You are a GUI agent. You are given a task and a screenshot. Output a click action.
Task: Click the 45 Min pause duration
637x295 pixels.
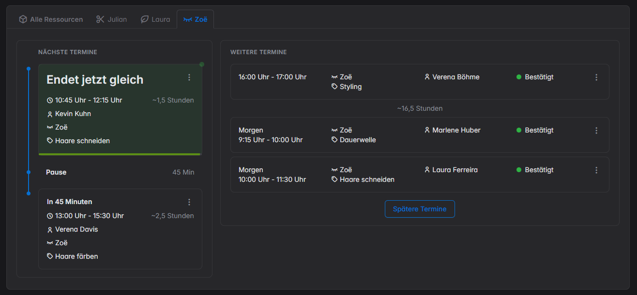coord(183,172)
